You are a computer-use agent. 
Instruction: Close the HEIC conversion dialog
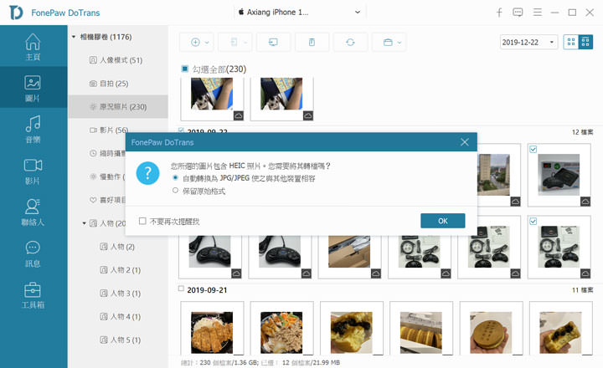click(465, 142)
